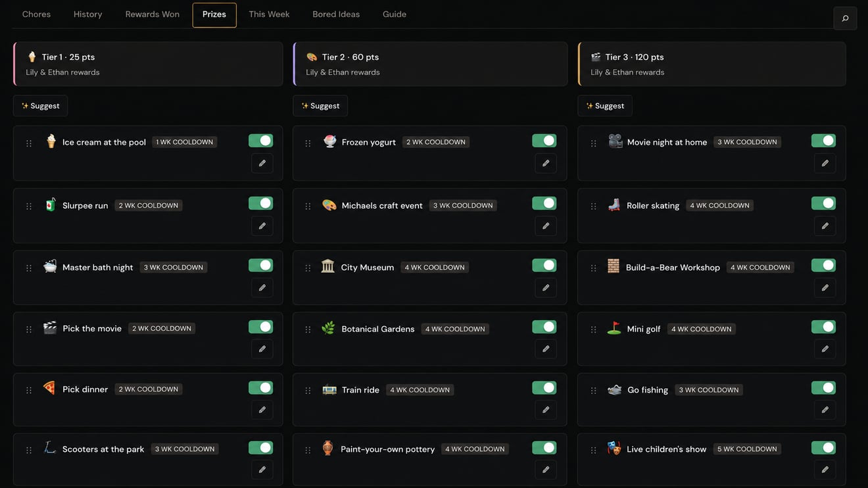The height and width of the screenshot is (488, 868).
Task: Switch to Bored Ideas tab
Action: coord(336,14)
